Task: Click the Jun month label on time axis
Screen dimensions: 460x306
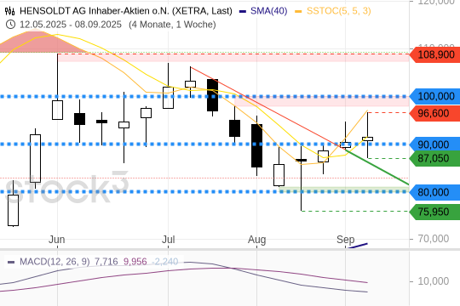Action: 56,240
